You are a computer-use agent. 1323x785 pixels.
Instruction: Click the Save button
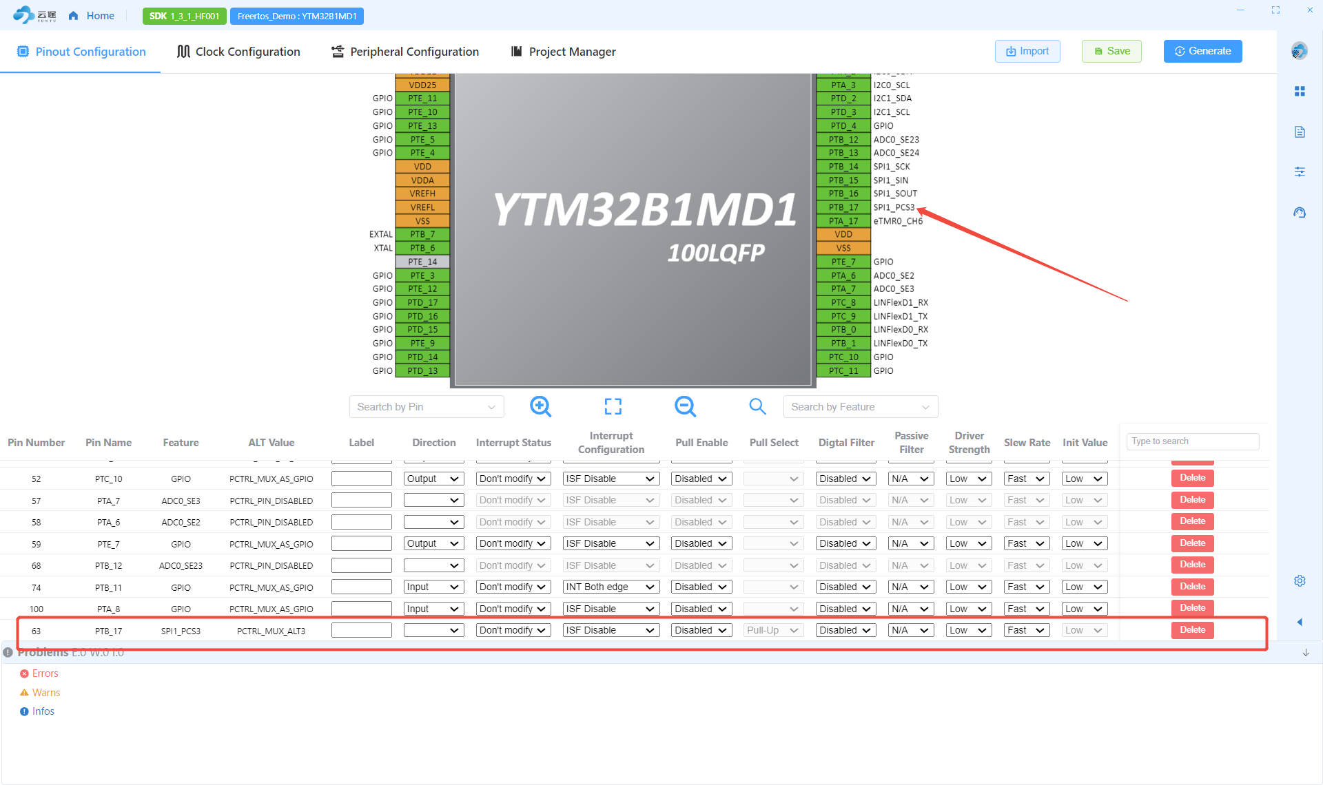coord(1111,51)
